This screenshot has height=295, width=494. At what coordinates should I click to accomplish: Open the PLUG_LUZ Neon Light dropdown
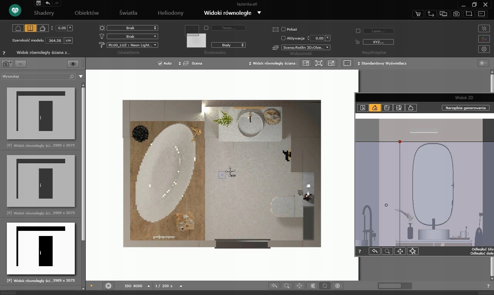tap(132, 45)
